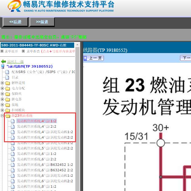This screenshot has width=191, height=191.
Task: Click the 30+ terminal node in diagram
Action: (161, 143)
